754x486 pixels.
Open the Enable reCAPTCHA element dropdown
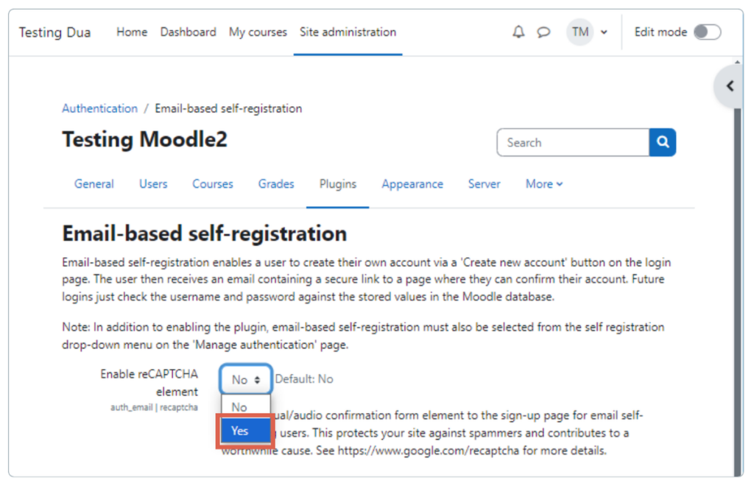[245, 379]
